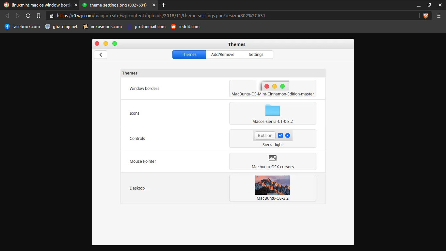Open the nexusmods.com bookmark

pos(103,26)
